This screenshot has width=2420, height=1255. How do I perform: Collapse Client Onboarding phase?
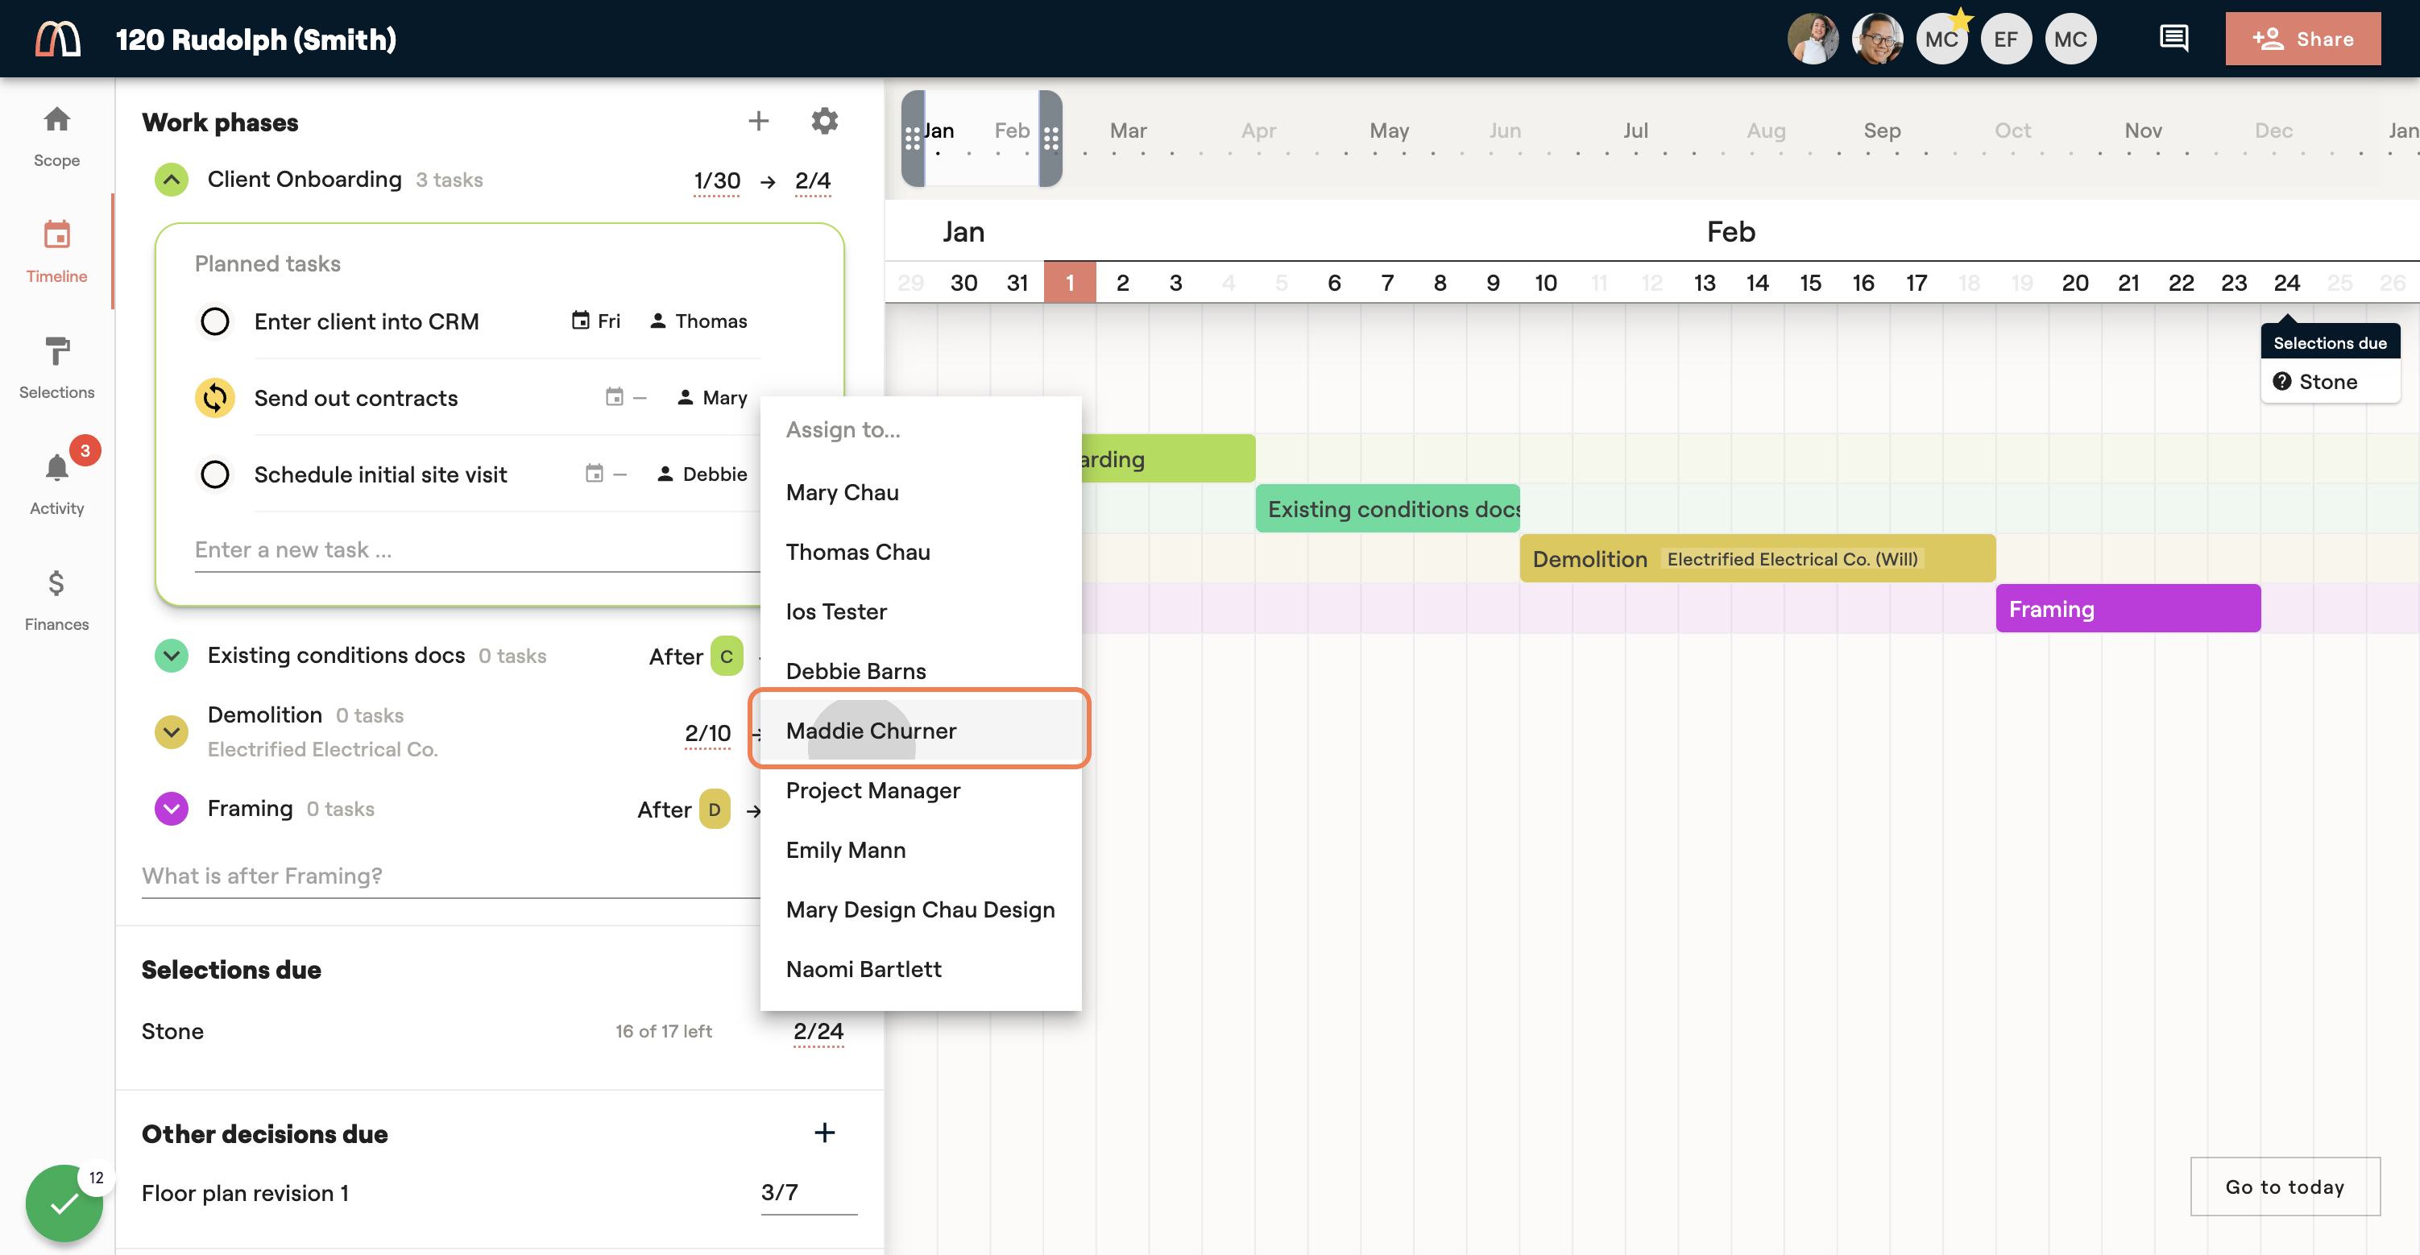pyautogui.click(x=171, y=180)
